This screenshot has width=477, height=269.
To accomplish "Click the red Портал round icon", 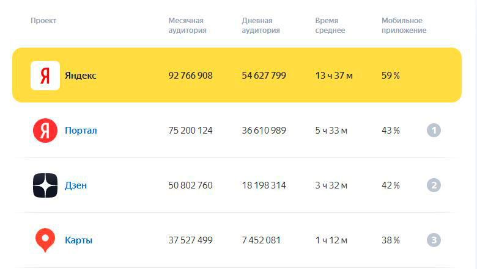I will pos(45,131).
